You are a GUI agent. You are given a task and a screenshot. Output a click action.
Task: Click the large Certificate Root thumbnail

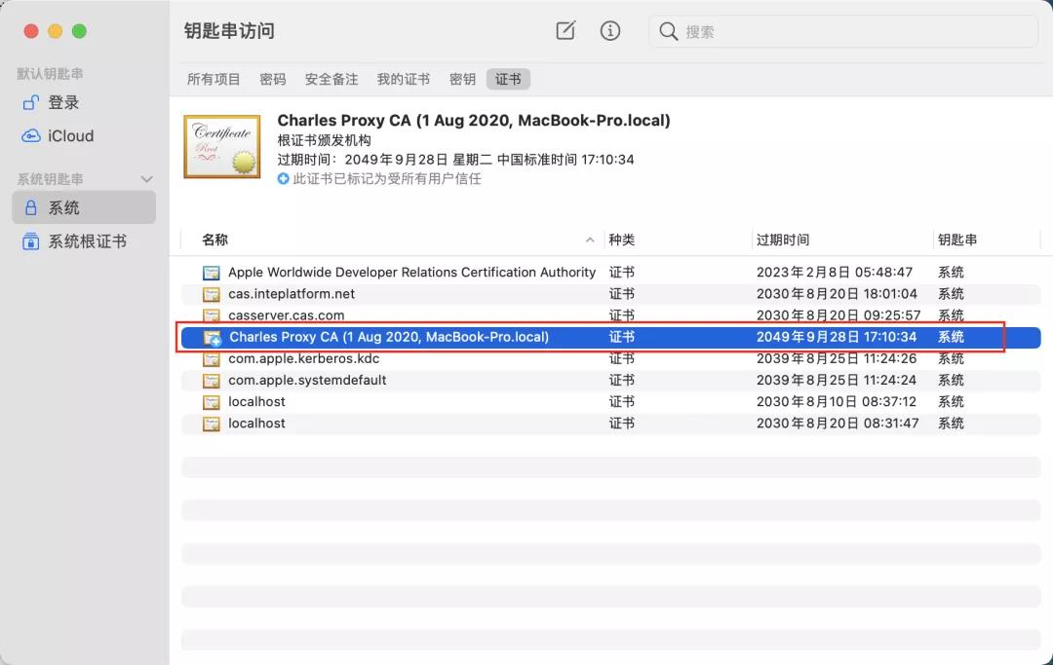click(221, 146)
